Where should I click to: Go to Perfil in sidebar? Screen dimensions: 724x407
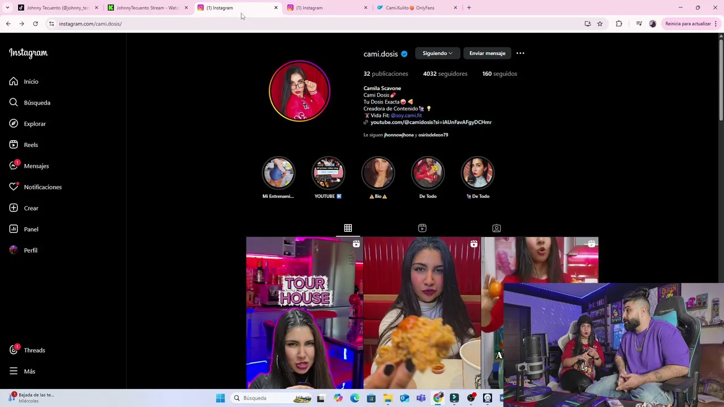[23, 250]
